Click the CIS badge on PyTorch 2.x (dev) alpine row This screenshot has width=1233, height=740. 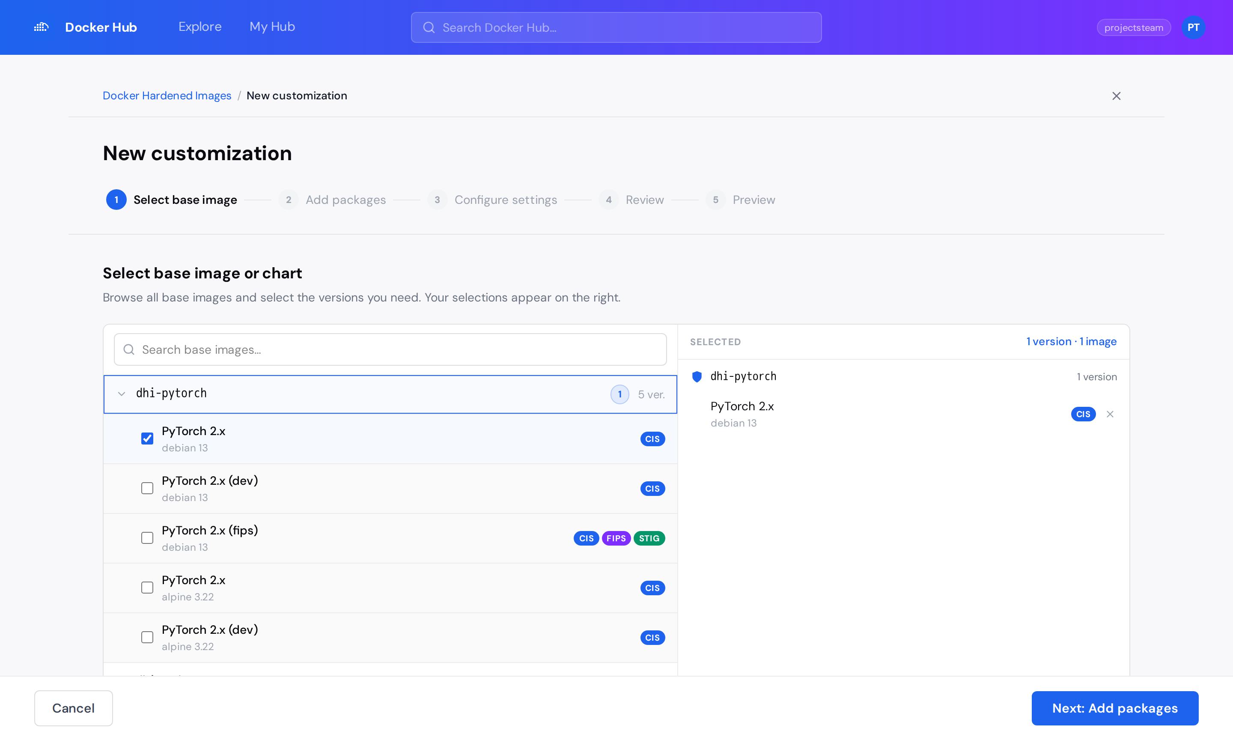pos(652,638)
